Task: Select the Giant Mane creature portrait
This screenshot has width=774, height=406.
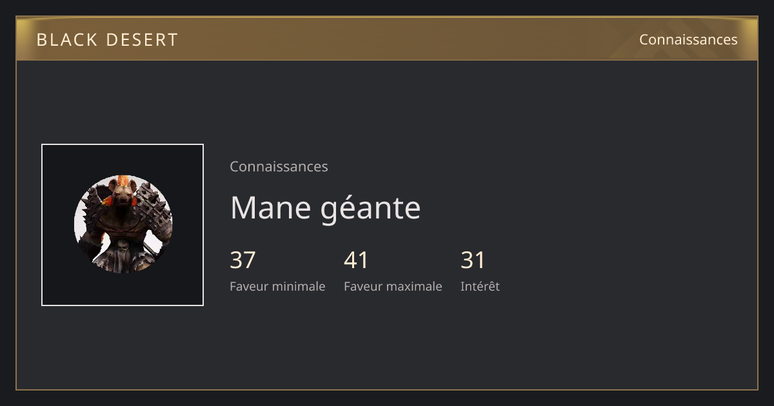Action: [123, 224]
